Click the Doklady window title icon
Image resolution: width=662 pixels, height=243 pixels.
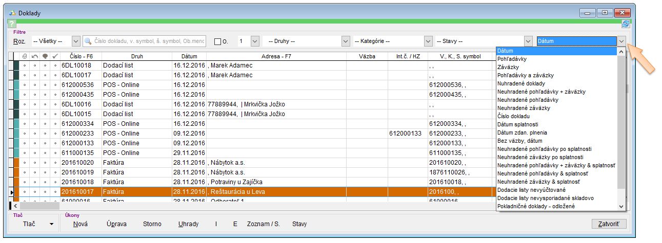pyautogui.click(x=12, y=12)
